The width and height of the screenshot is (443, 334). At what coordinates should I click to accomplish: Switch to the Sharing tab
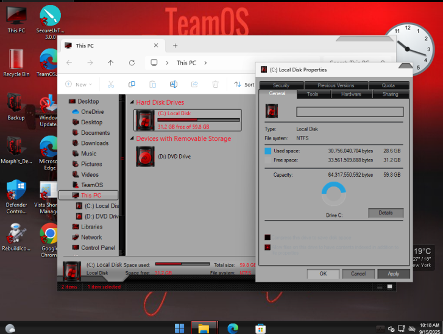coord(391,94)
